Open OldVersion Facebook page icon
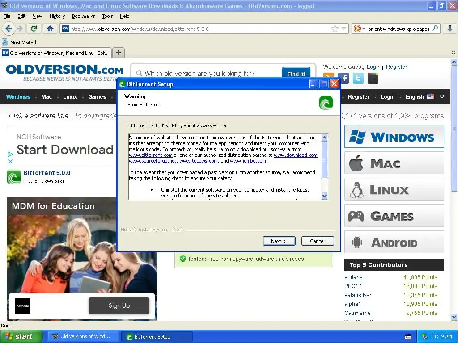The height and width of the screenshot is (343, 458). pos(344,78)
